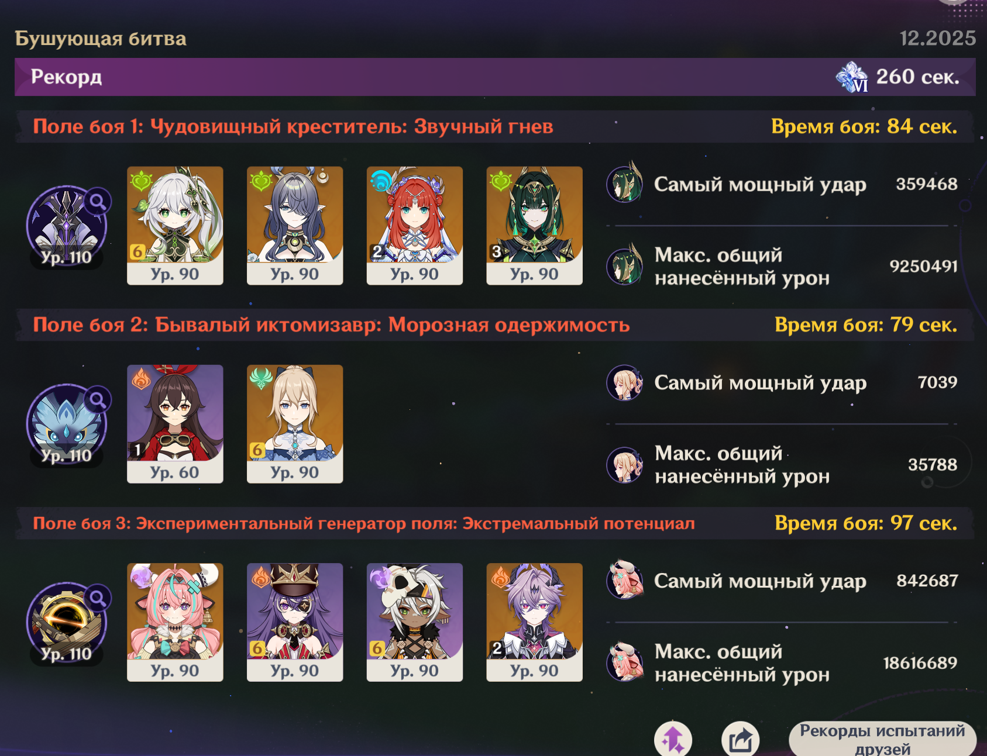Click the Поле боя 1 header row
Screen dimensions: 987x756
coord(495,126)
